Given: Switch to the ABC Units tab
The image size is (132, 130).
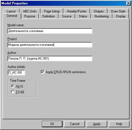Looking at the screenshot, I should tap(30, 11).
